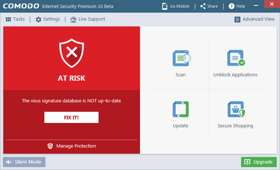Click the Advanced View icon
The width and height of the screenshot is (280, 170).
tap(237, 20)
